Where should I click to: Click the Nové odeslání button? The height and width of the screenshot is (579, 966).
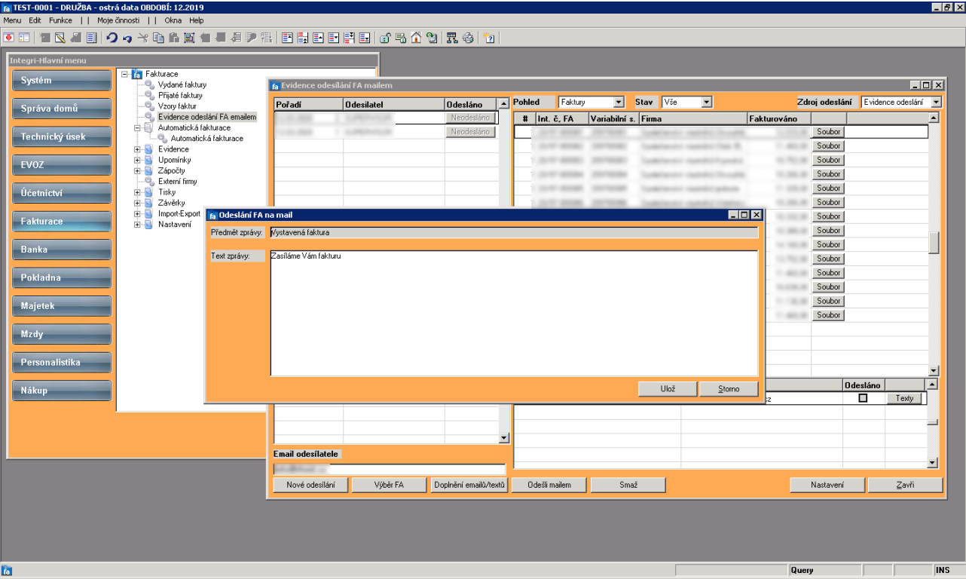tap(310, 485)
